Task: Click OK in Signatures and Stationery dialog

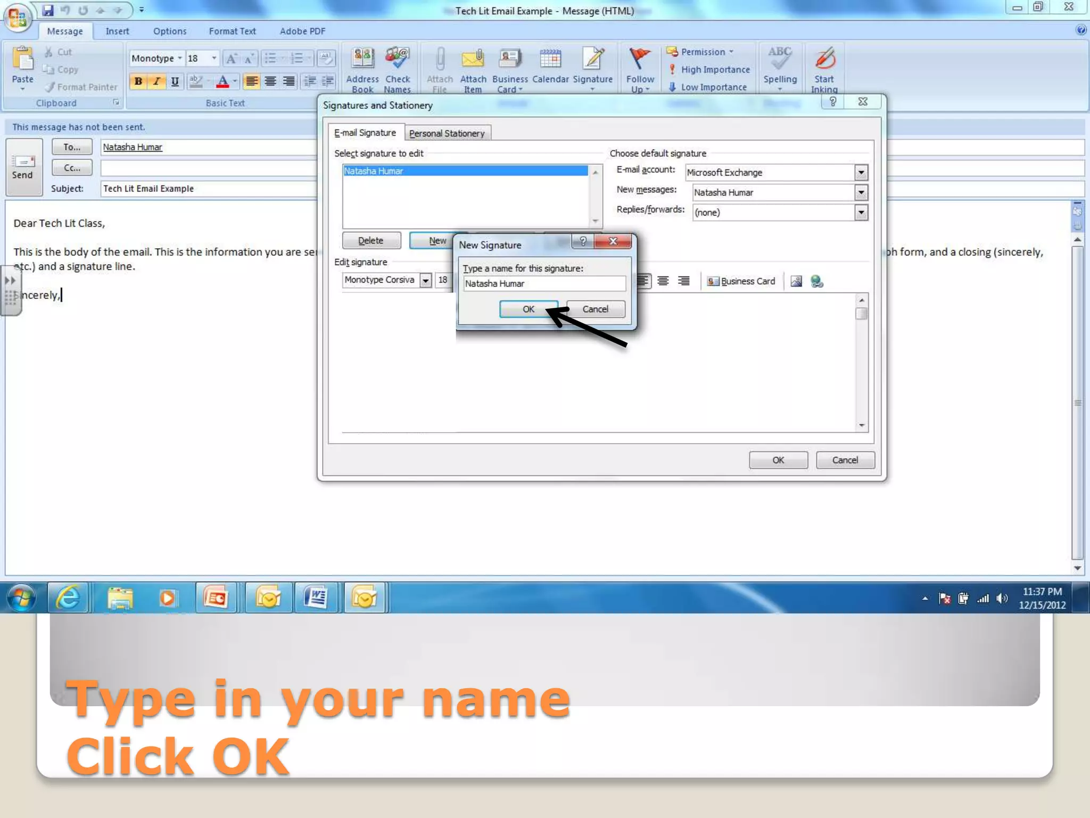Action: 778,460
